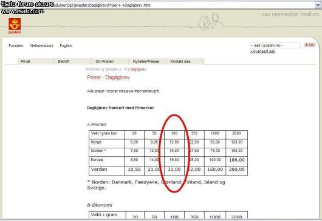The image size is (322, 221).
Task: Click the Dagligbrev breadcrumb link
Action: coord(138,70)
